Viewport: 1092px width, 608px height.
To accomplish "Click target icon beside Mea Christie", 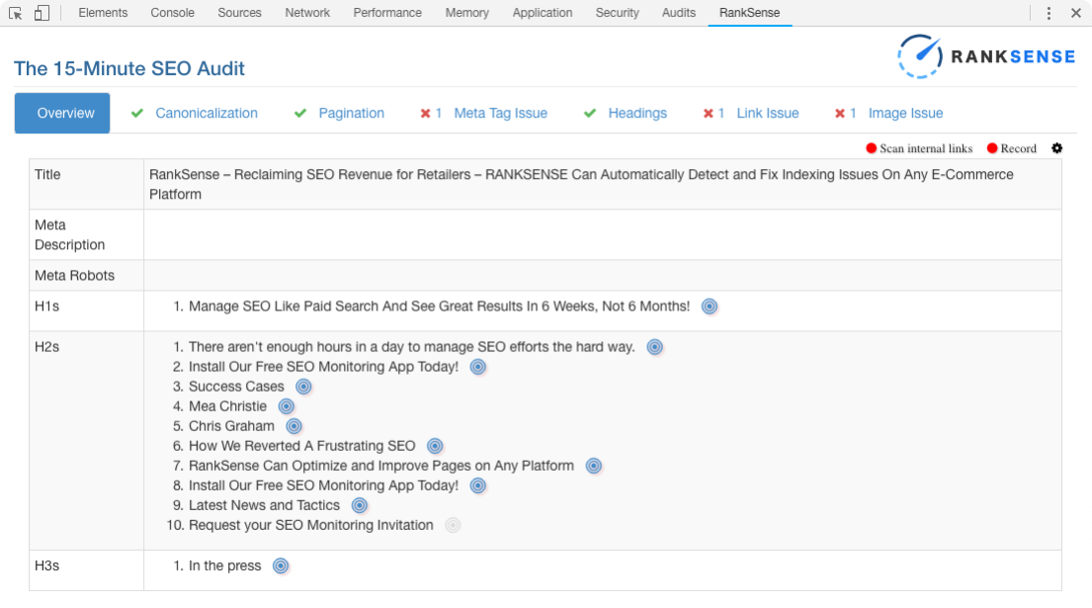I will coord(287,406).
